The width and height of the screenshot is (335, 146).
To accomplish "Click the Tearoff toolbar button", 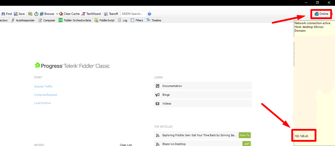I will (x=111, y=14).
